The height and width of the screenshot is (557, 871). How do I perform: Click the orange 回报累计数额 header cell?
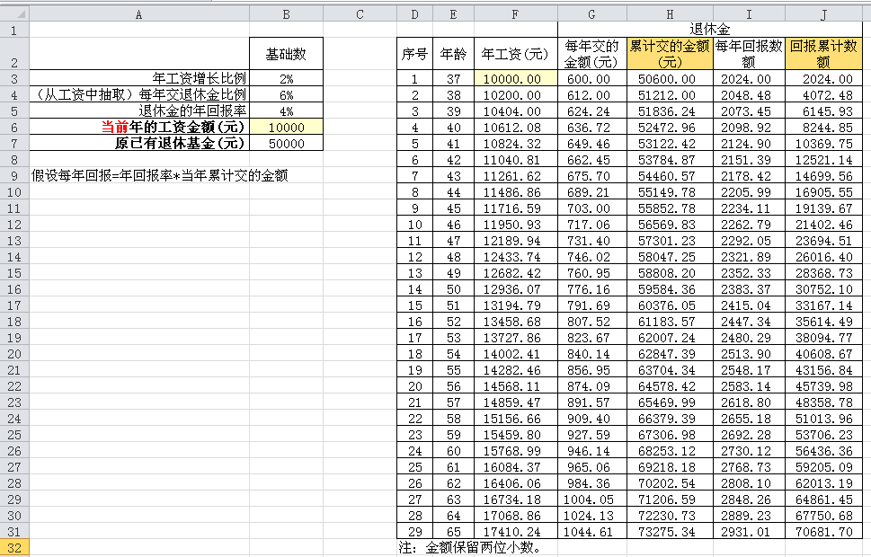tap(823, 54)
